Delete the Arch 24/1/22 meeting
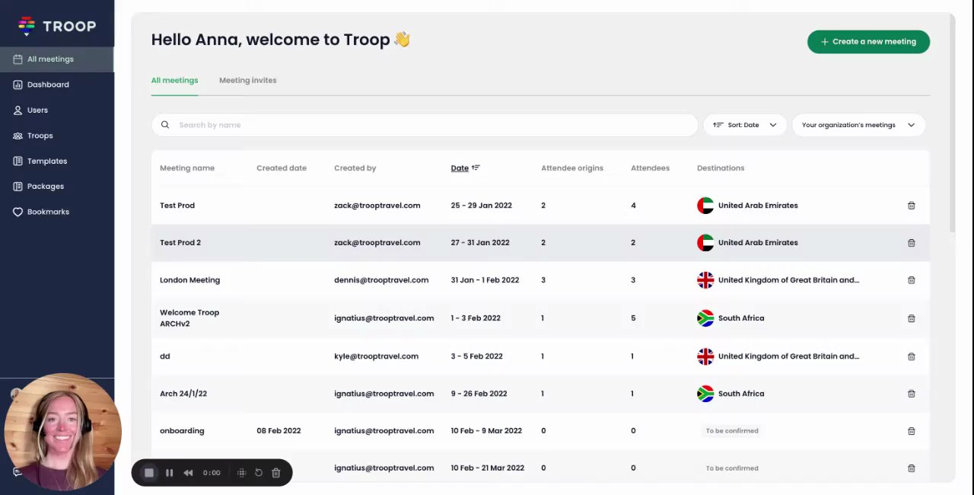The width and height of the screenshot is (974, 495). pos(911,394)
